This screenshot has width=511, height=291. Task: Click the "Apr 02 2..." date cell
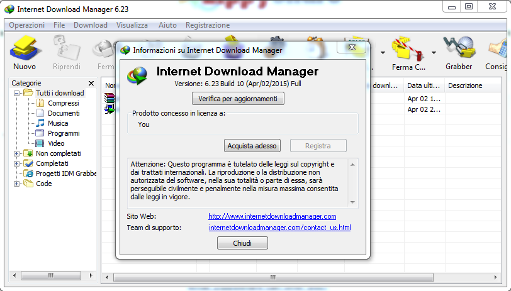coord(424,110)
